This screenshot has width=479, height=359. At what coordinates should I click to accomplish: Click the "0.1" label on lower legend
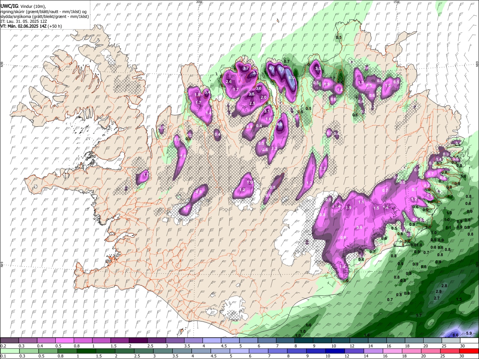pyautogui.click(x=3, y=356)
